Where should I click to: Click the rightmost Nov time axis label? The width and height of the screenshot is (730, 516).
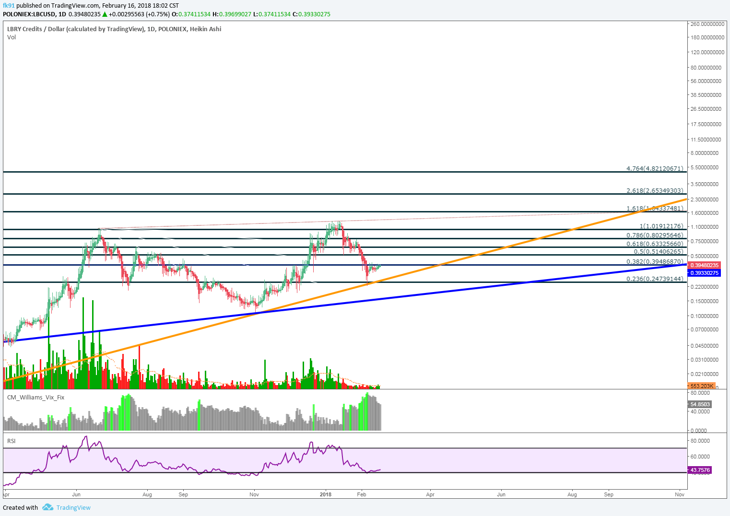pos(679,494)
